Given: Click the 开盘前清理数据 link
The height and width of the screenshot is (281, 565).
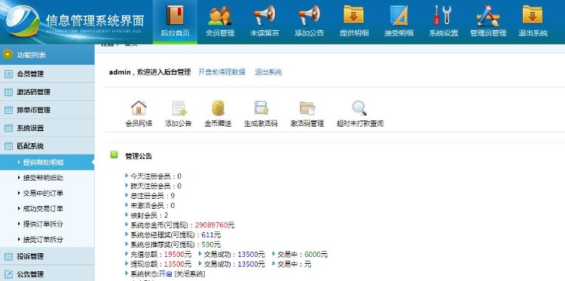Looking at the screenshot, I should click(x=222, y=72).
